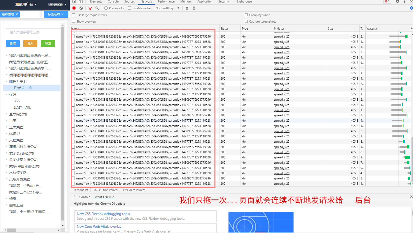Enable the Preserve log checkbox

tap(107, 8)
